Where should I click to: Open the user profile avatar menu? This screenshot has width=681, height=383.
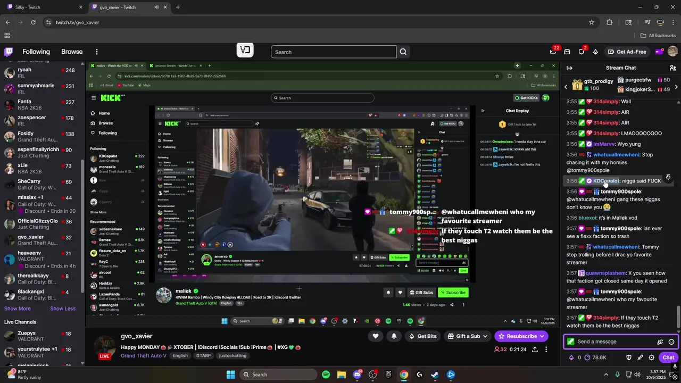coord(672,52)
